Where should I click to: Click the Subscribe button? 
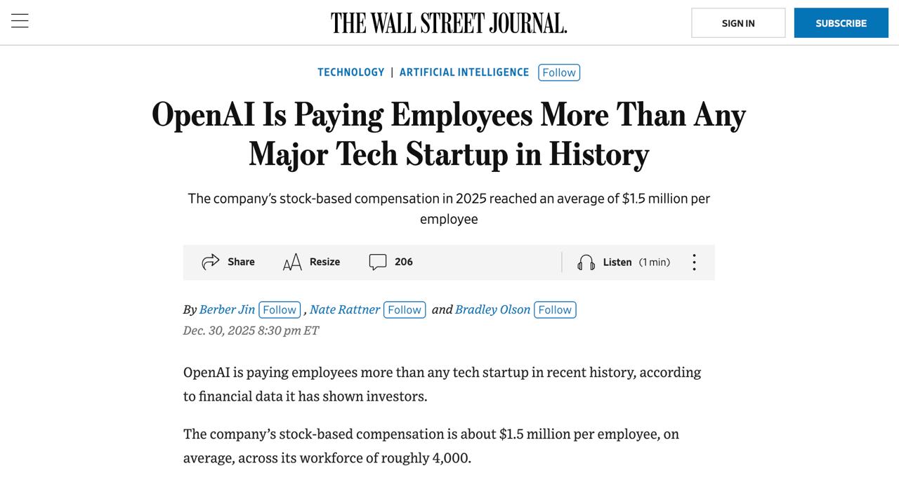tap(841, 23)
